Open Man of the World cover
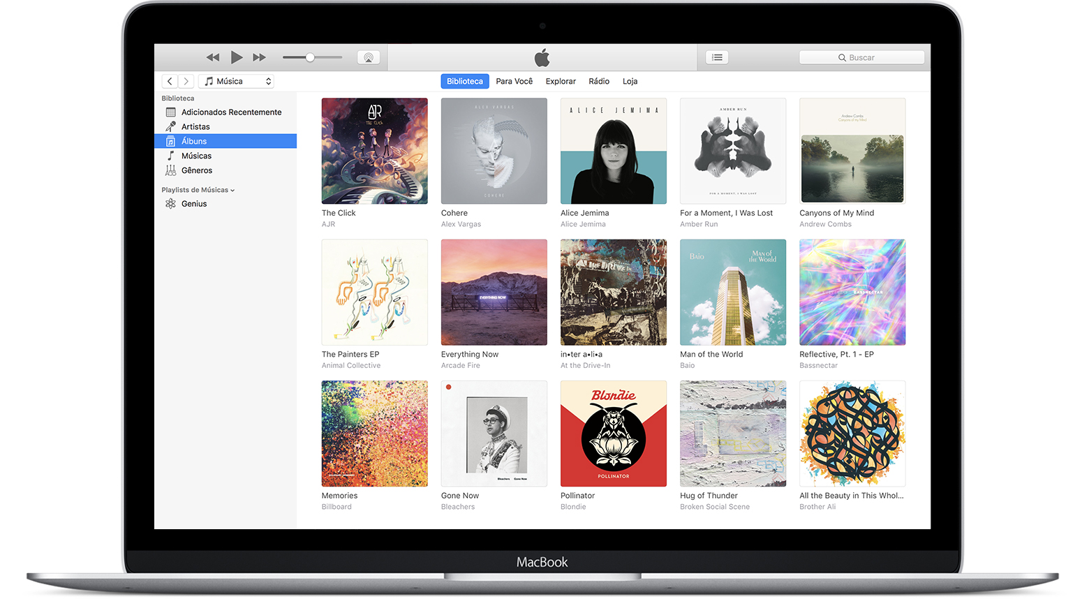Screen dimensions: 1089x599 click(733, 293)
